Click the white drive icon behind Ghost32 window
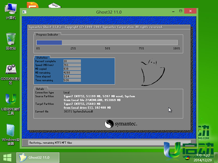Screen dimensions: 218x163 click(54, 5)
